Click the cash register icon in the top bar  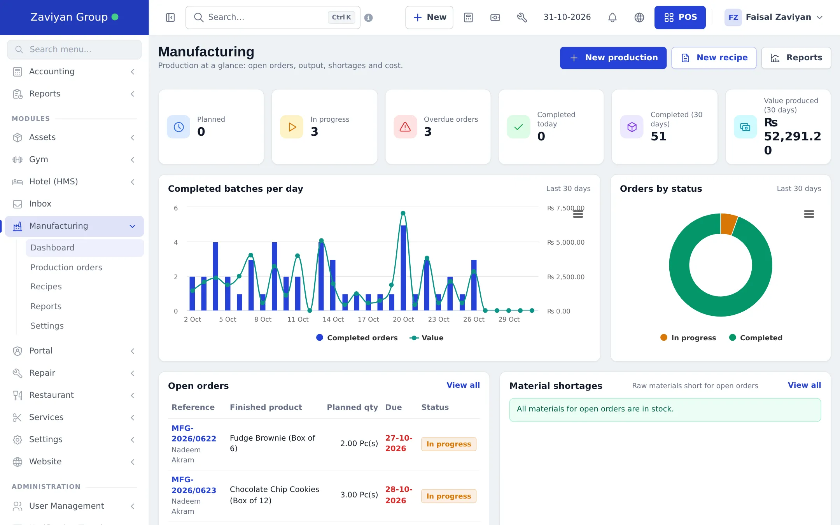coord(495,17)
